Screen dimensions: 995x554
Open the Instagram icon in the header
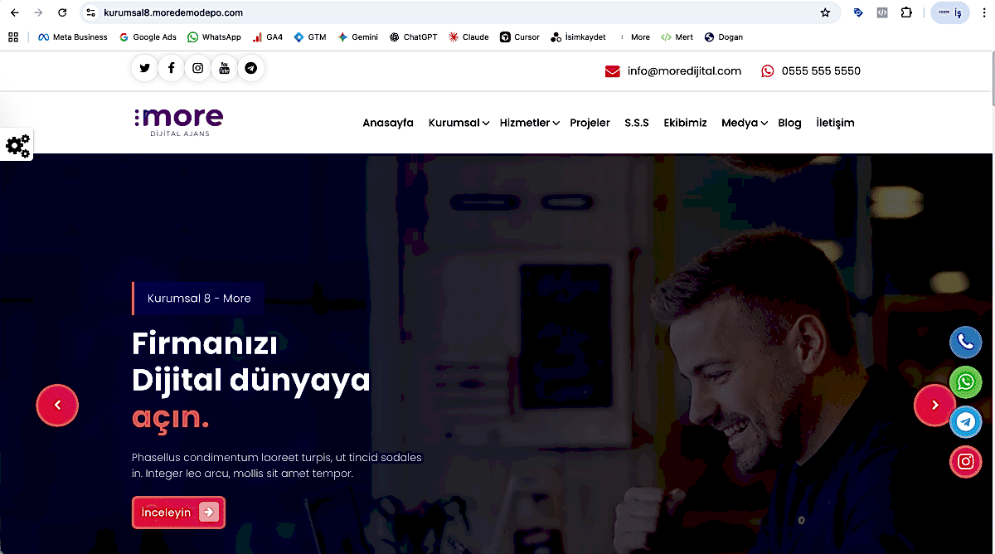(197, 68)
